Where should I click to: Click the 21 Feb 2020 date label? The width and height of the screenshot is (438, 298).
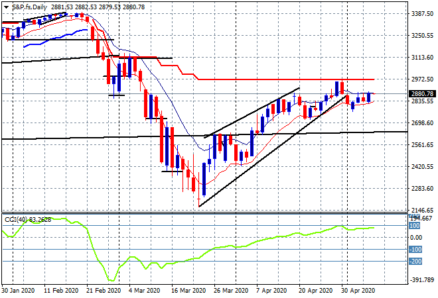pyautogui.click(x=104, y=291)
